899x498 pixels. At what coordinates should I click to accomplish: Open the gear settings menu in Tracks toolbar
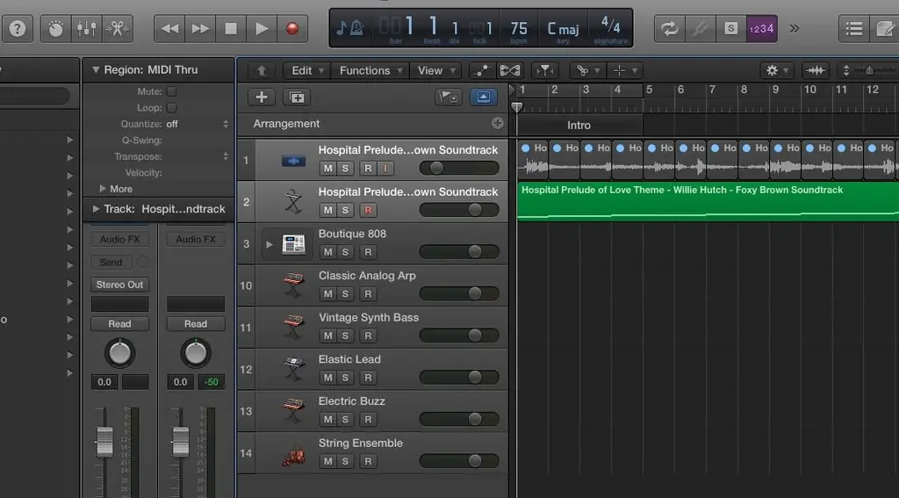point(777,70)
